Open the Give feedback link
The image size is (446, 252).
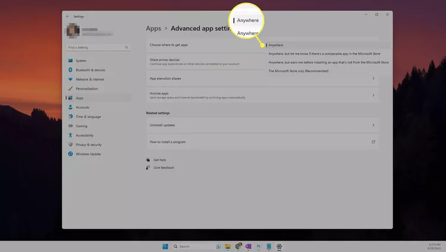(164, 168)
